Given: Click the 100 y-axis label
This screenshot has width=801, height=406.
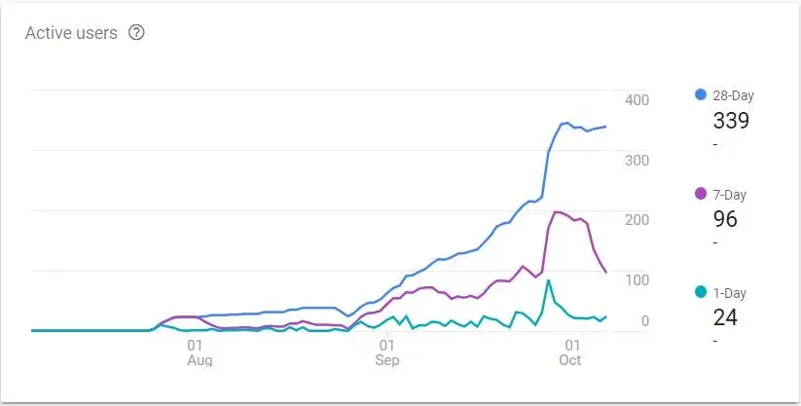Looking at the screenshot, I should click(637, 280).
